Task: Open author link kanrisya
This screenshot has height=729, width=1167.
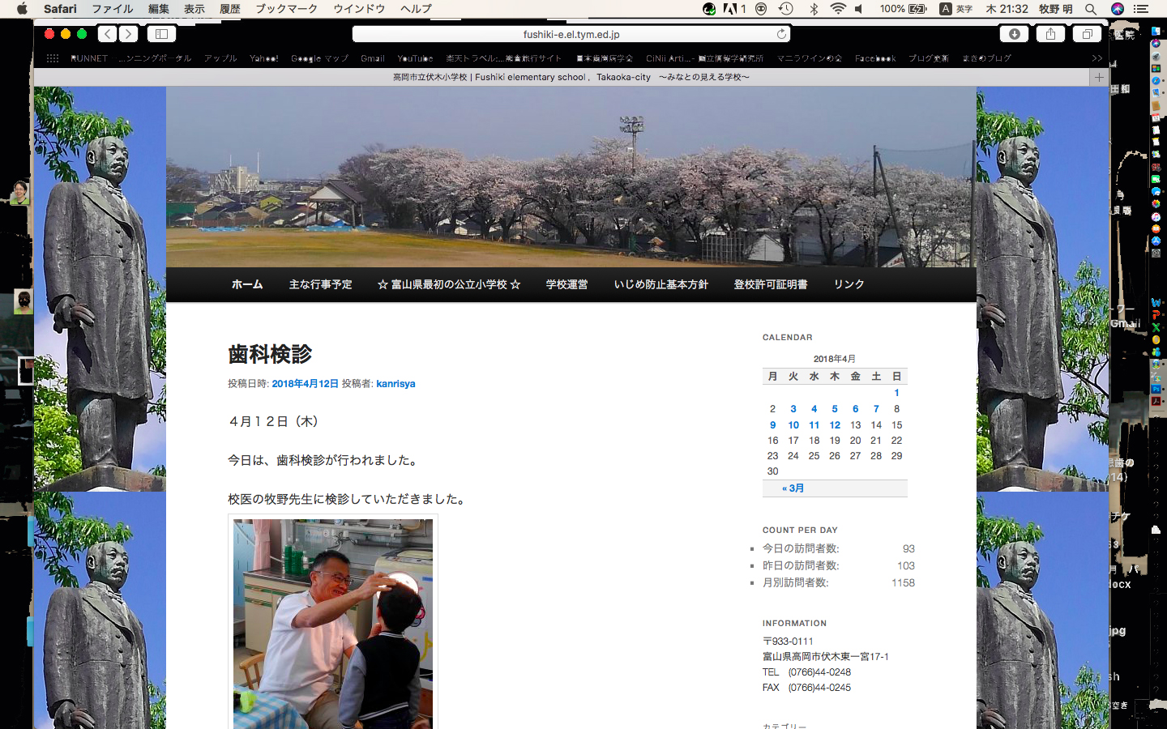Action: tap(395, 384)
